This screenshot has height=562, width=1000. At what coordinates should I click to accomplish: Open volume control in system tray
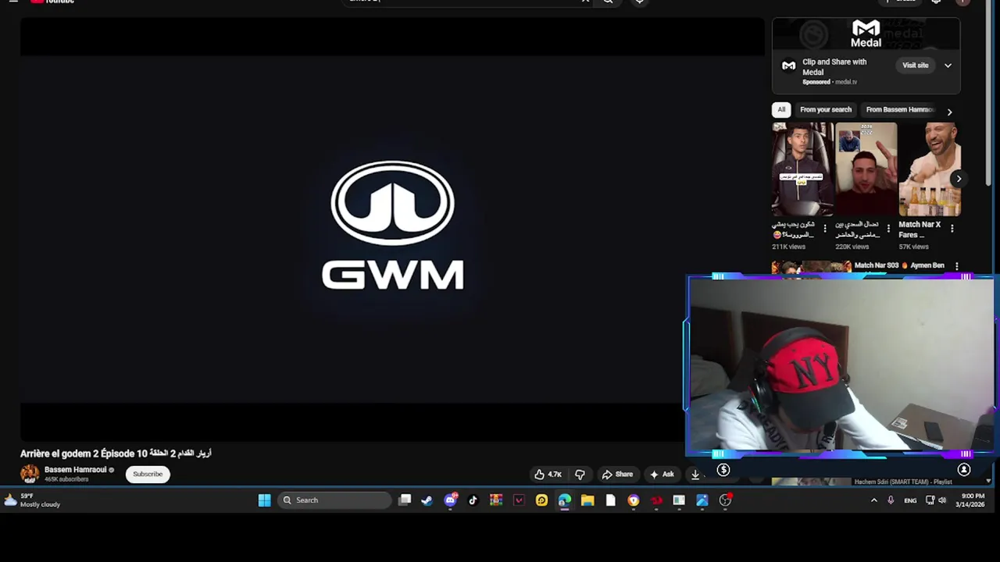pos(942,500)
